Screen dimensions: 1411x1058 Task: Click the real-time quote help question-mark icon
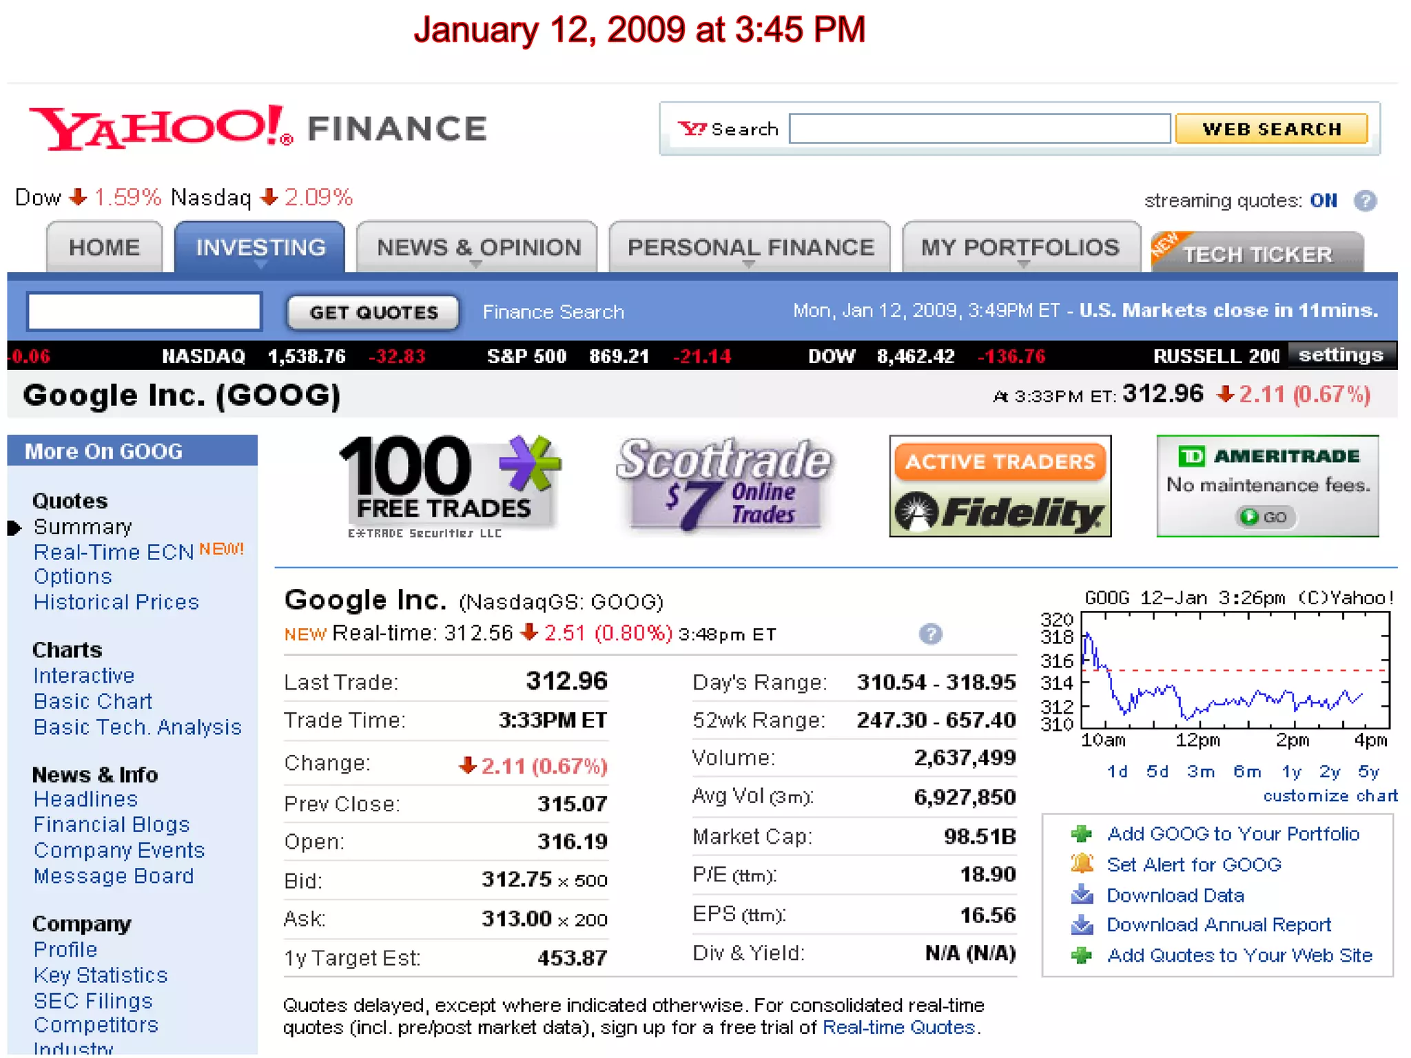tap(930, 634)
